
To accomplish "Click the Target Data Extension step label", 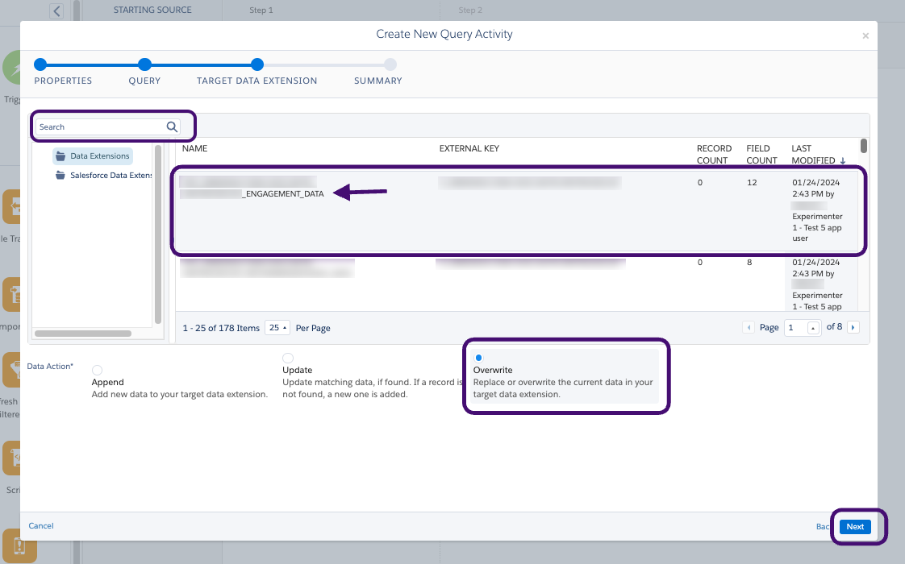I will click(x=256, y=81).
